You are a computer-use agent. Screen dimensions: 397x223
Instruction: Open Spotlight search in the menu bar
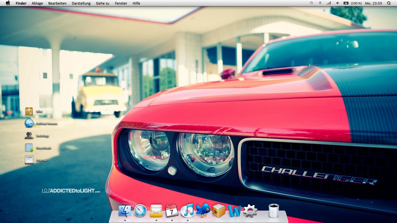[x=389, y=3]
